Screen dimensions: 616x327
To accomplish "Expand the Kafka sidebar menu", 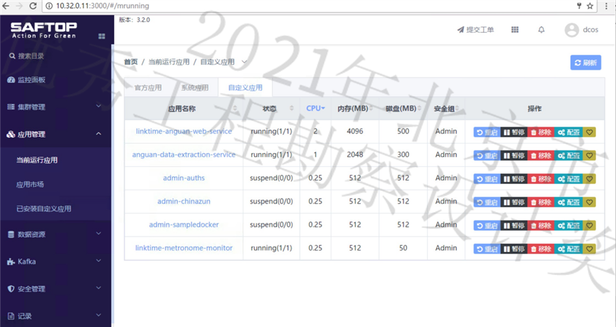I will 55,262.
